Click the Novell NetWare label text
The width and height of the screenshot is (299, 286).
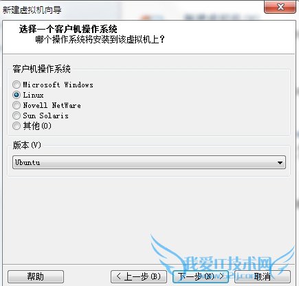pos(52,105)
